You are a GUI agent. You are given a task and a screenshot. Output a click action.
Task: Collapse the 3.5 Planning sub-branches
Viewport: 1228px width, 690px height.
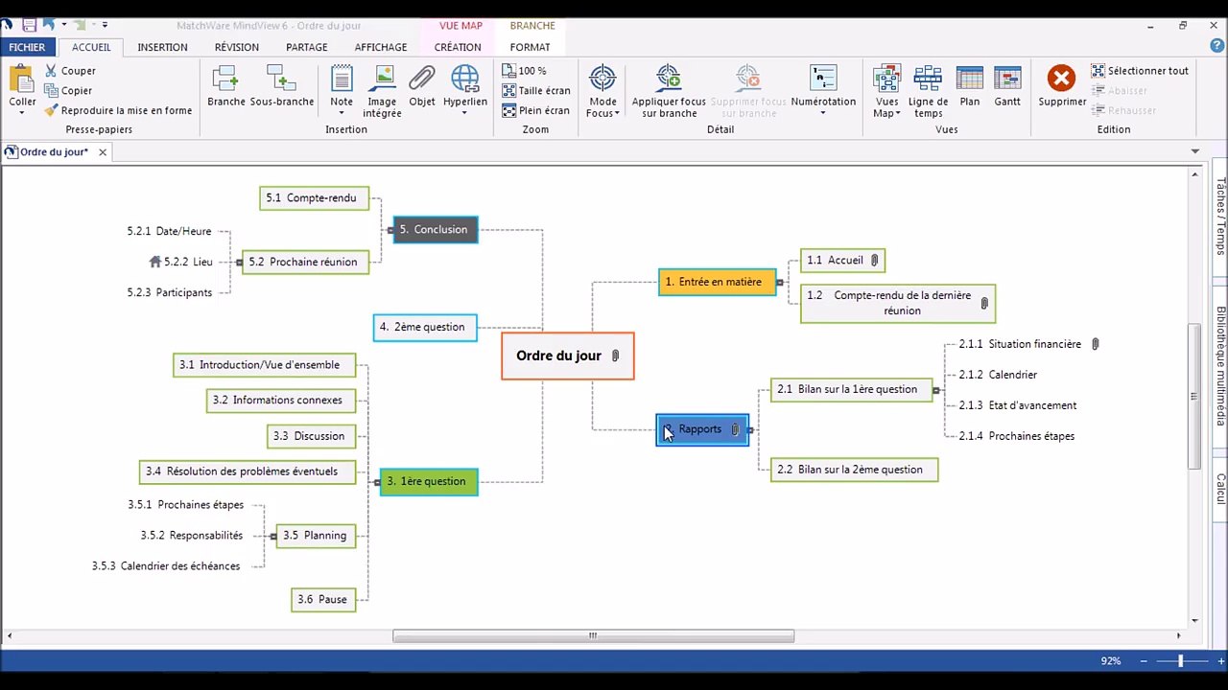pyautogui.click(x=273, y=537)
